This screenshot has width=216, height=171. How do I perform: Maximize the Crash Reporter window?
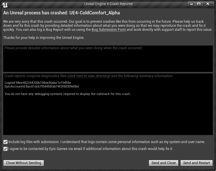click(x=199, y=4)
